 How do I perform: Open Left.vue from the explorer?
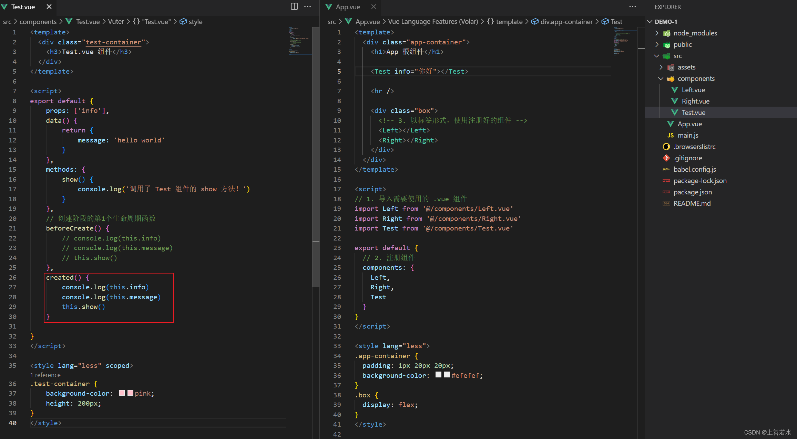[x=693, y=90]
